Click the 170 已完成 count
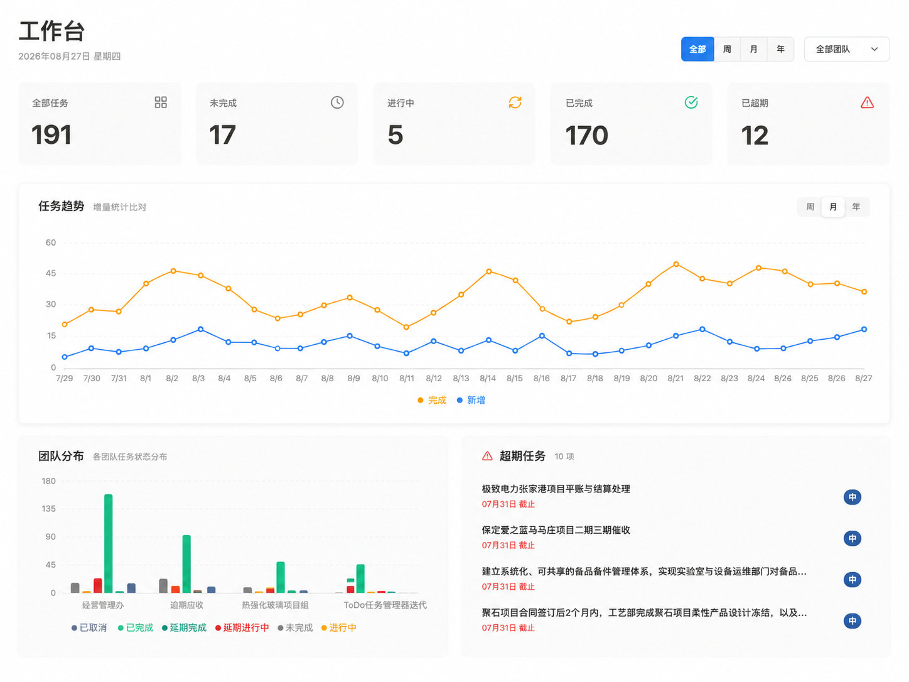 tap(586, 136)
